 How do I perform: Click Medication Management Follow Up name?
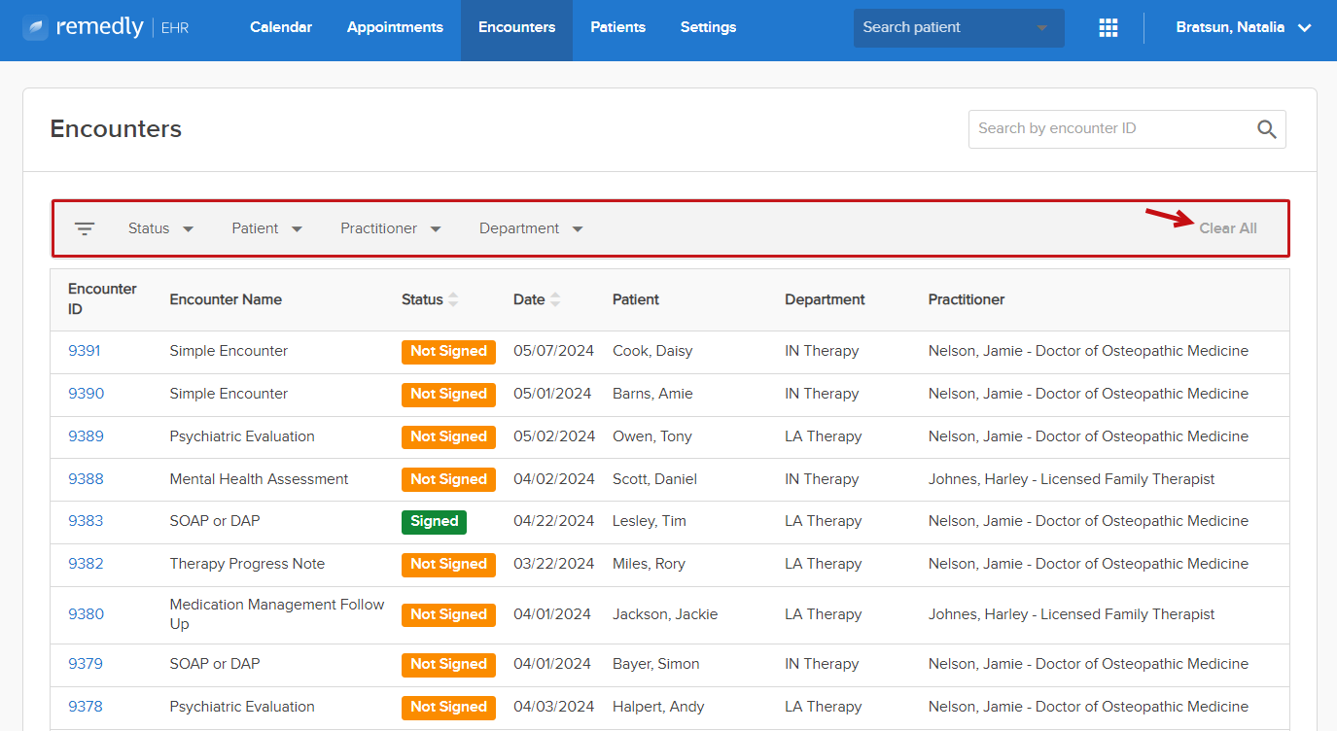(x=277, y=614)
